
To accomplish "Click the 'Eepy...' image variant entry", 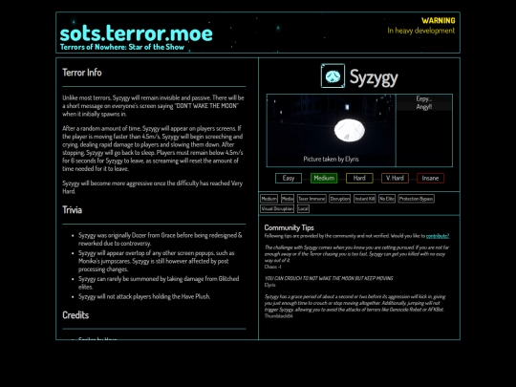I will [424, 98].
